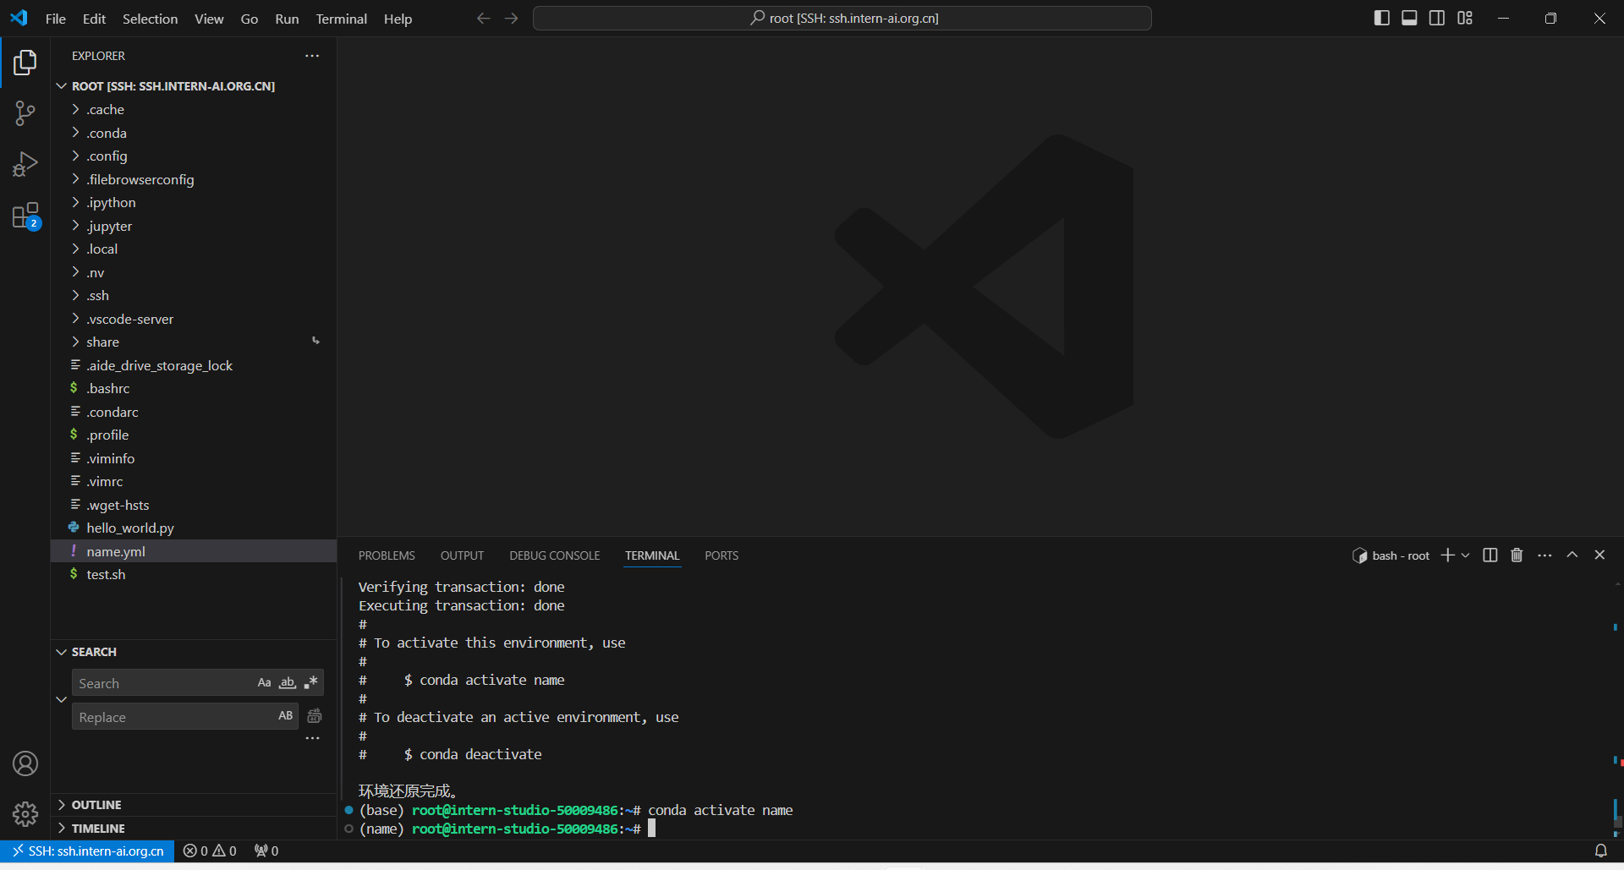Switch to the OUTPUT tab
Viewport: 1624px width, 870px height.
(462, 555)
